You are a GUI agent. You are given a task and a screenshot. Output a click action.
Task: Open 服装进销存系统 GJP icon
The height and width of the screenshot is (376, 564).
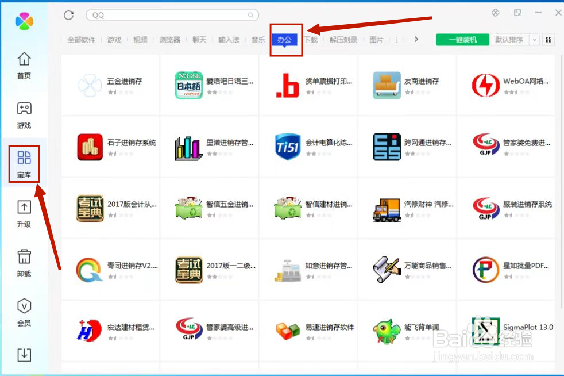pos(485,209)
